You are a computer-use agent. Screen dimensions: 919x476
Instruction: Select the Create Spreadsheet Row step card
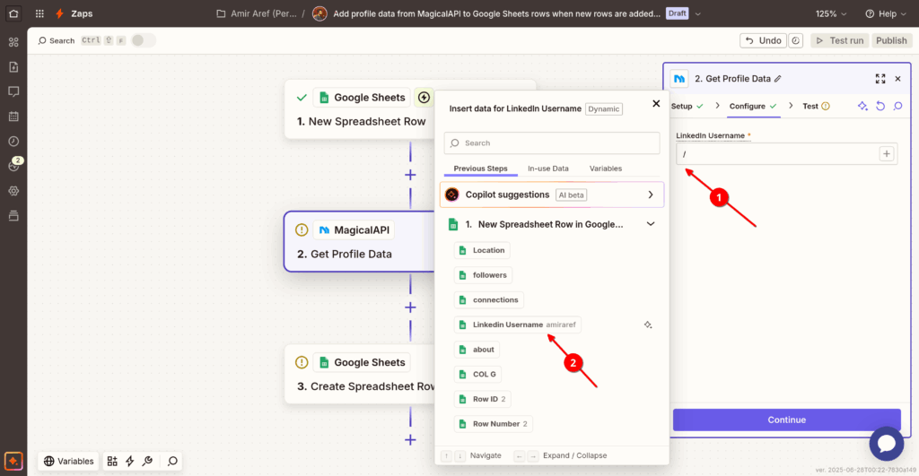[360, 374]
